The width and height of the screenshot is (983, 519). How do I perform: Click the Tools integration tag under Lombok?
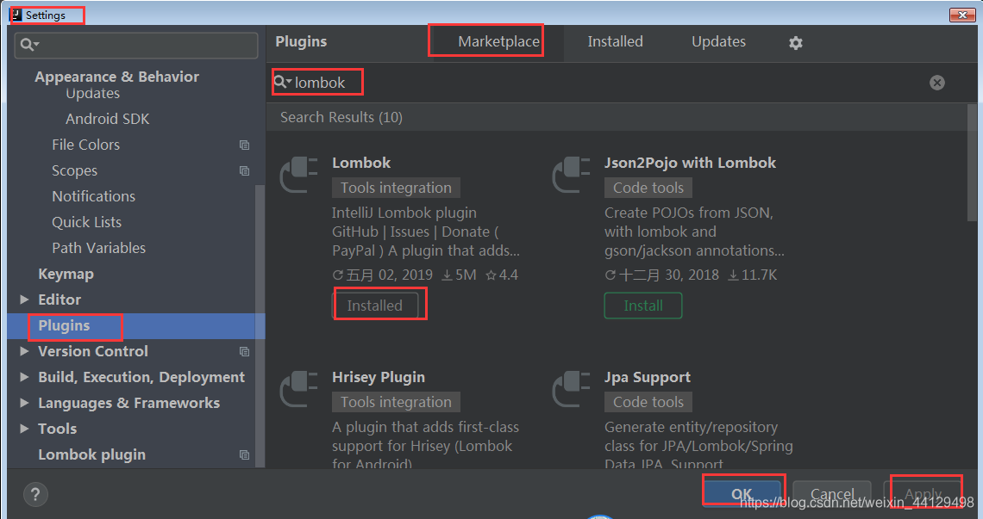pyautogui.click(x=396, y=188)
